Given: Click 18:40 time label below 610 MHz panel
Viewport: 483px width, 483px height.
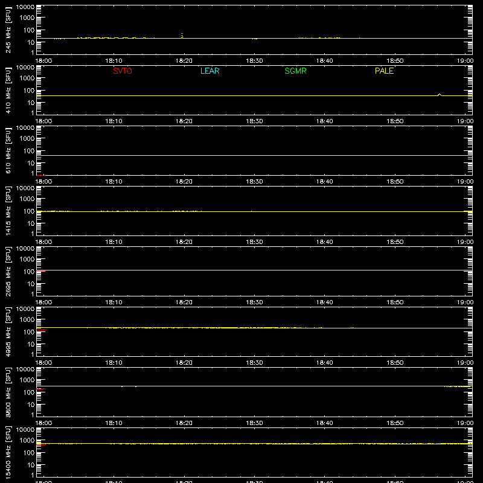Looking at the screenshot, I should coord(325,182).
